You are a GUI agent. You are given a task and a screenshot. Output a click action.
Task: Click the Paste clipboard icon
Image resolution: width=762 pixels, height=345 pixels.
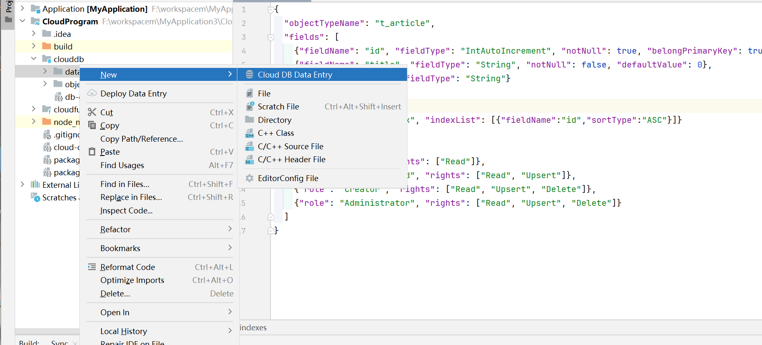(x=92, y=152)
